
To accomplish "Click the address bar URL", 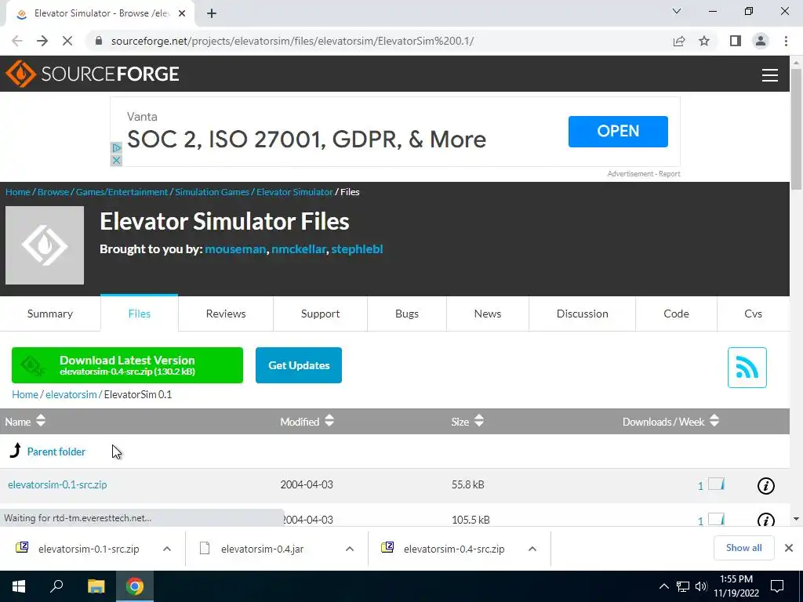I will [x=292, y=41].
